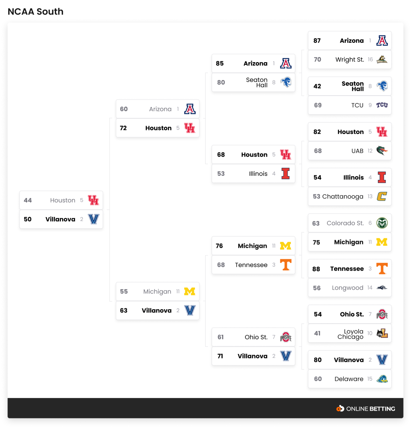This screenshot has width=411, height=428.
Task: Click the Longwood team logo
Action: point(382,288)
